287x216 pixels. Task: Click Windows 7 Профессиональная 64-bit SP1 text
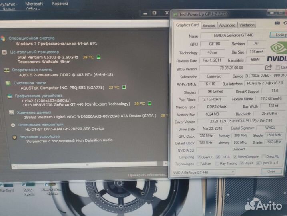56,44
